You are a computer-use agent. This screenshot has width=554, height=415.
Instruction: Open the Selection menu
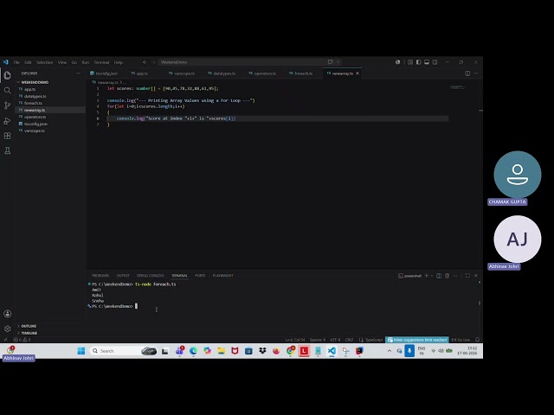[44, 62]
